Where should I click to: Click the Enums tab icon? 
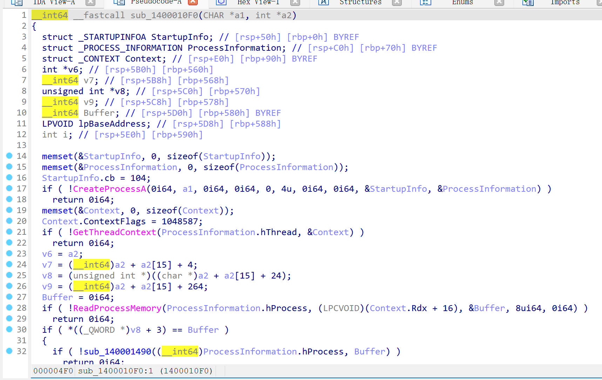425,2
